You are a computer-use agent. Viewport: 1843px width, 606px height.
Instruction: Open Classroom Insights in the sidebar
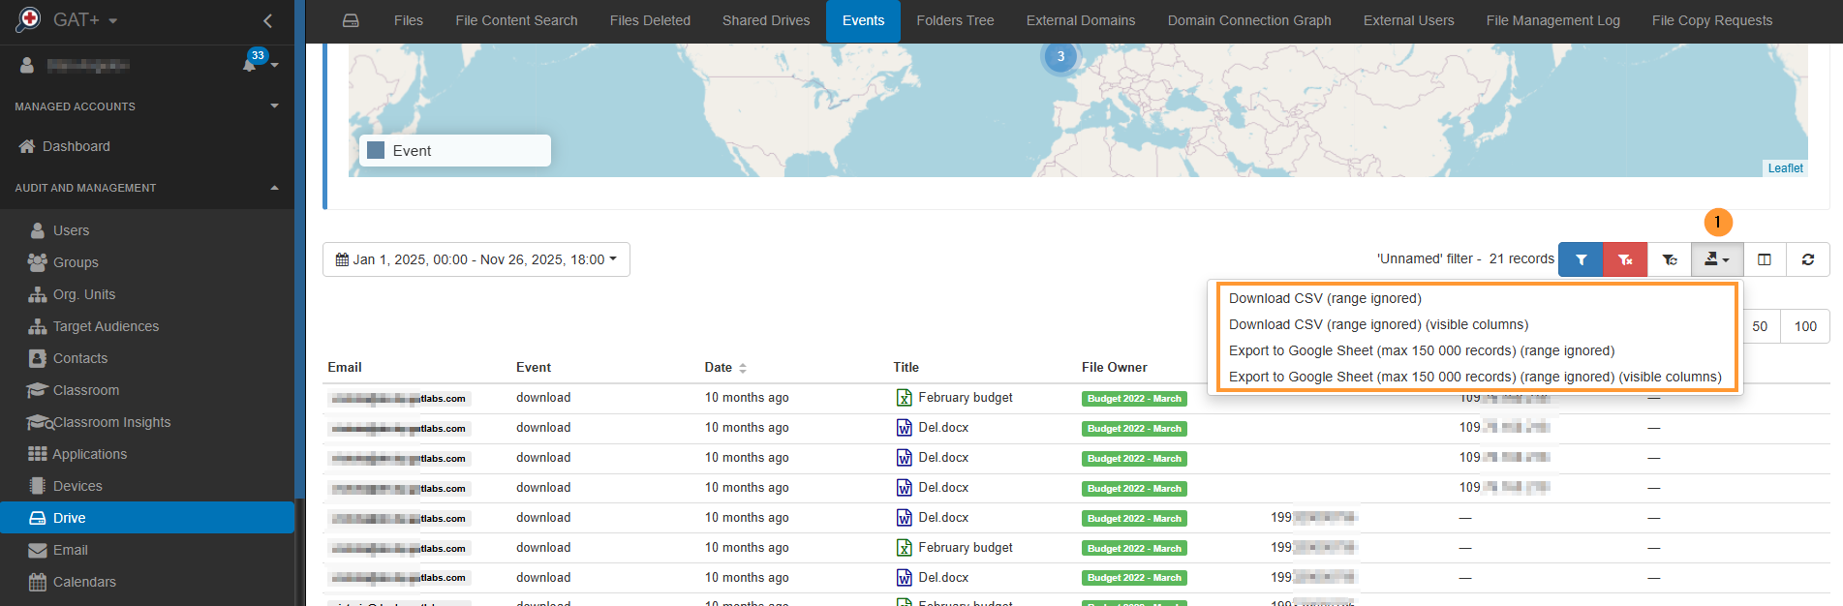tap(111, 422)
